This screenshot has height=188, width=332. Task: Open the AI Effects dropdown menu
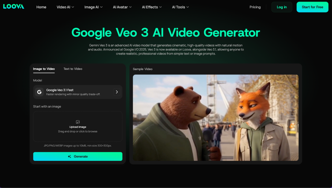pyautogui.click(x=152, y=7)
